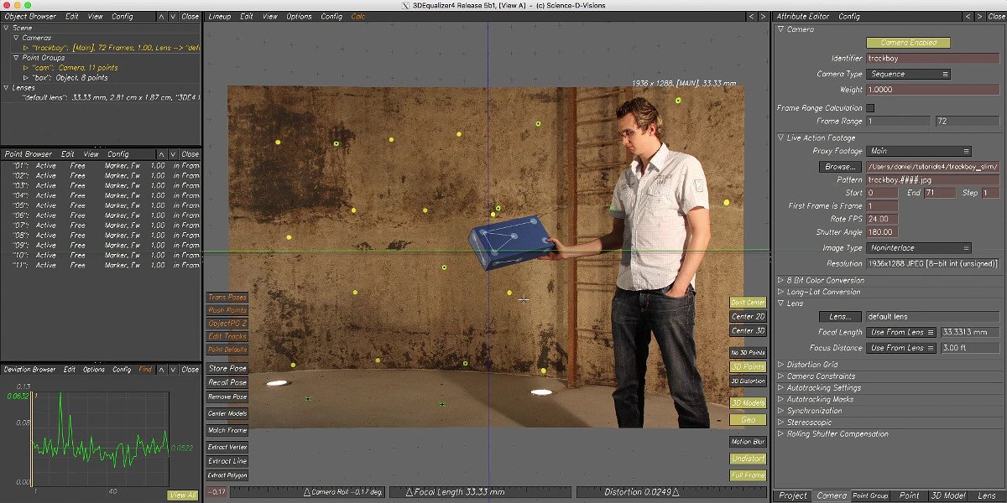Image resolution: width=1007 pixels, height=503 pixels.
Task: Click Calc in the Lineup menu bar
Action: point(358,16)
